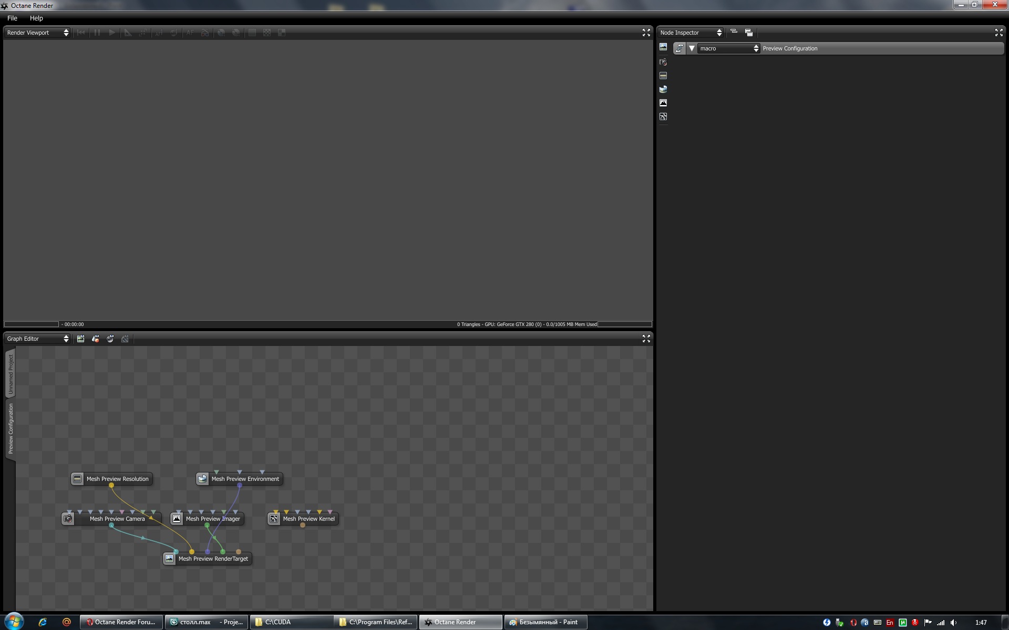Maximize the Graph Editor panel
This screenshot has width=1009, height=630.
pos(646,339)
